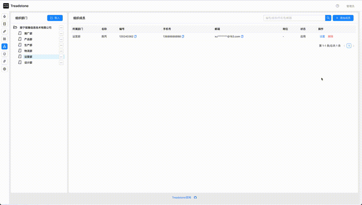362x205 pixels.
Task: Copy the member number 120240362
Action: (x=135, y=36)
